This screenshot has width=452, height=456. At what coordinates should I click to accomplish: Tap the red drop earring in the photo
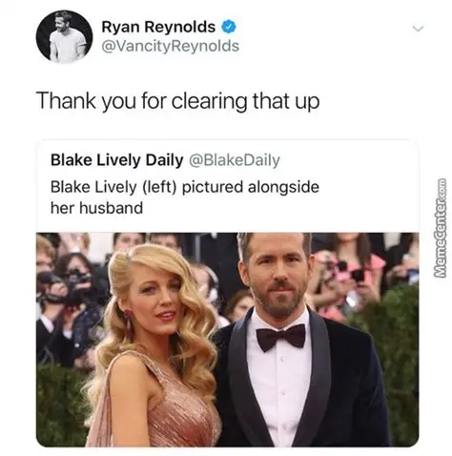[x=129, y=321]
